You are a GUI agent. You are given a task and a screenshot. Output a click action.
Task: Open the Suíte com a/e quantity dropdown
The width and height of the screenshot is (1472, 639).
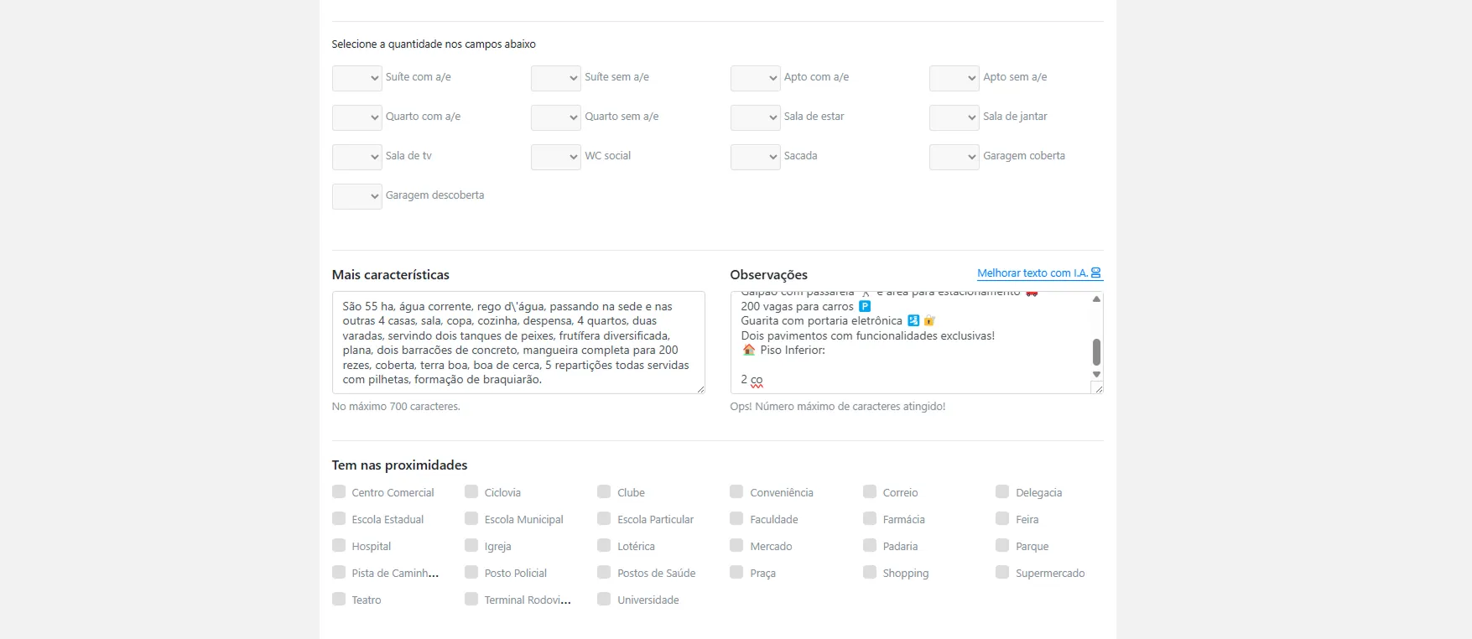tap(357, 78)
